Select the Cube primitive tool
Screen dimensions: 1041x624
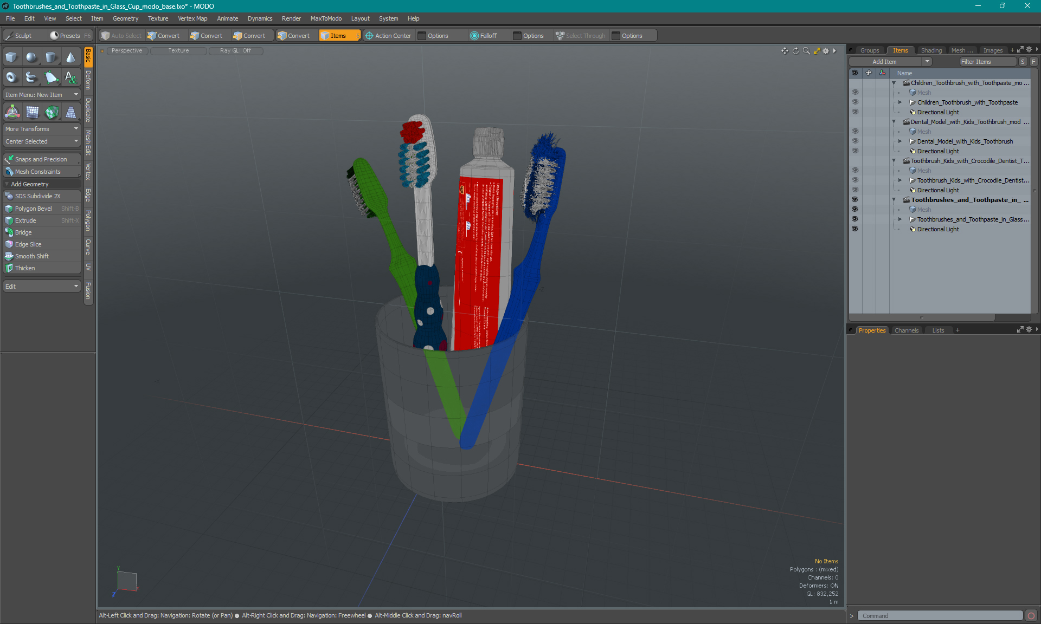(x=11, y=57)
